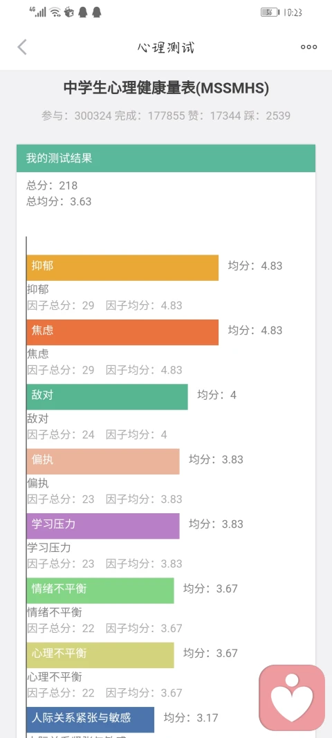Select the orange 抑郁 bar
The width and height of the screenshot is (332, 738).
coord(122,268)
